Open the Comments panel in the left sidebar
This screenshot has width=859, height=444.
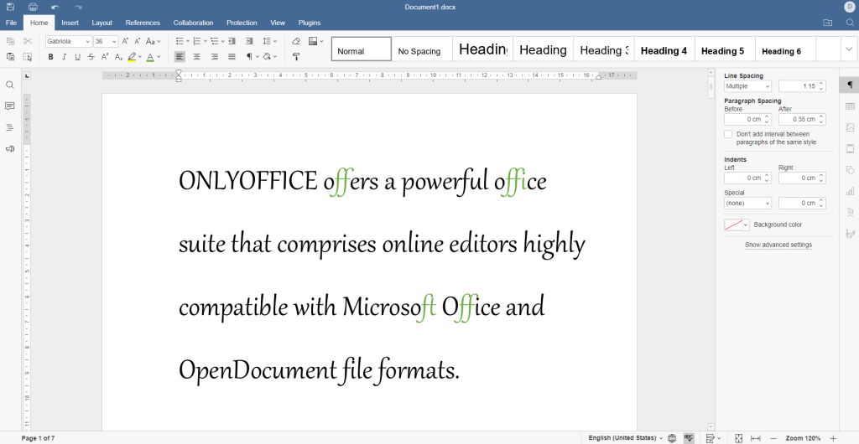pos(10,106)
